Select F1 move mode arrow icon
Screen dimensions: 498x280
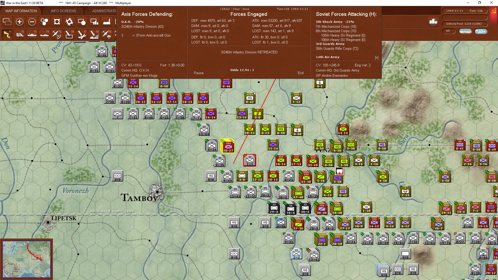point(7,34)
